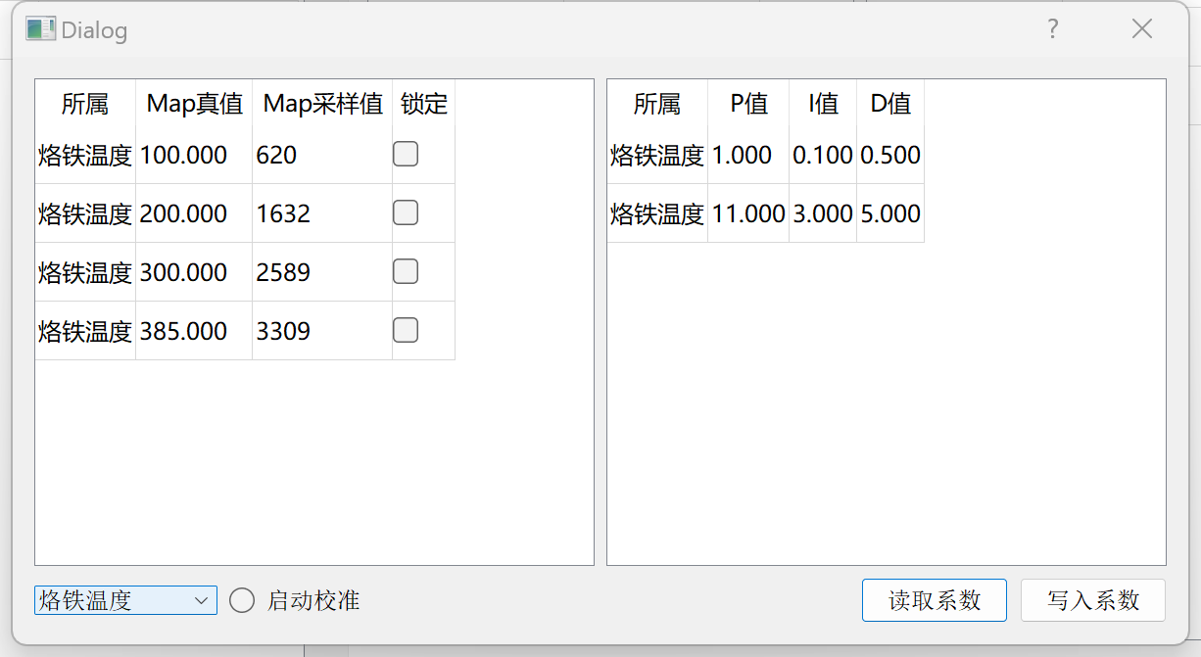
Task: Select the sample value cell 3309
Action: pyautogui.click(x=322, y=331)
